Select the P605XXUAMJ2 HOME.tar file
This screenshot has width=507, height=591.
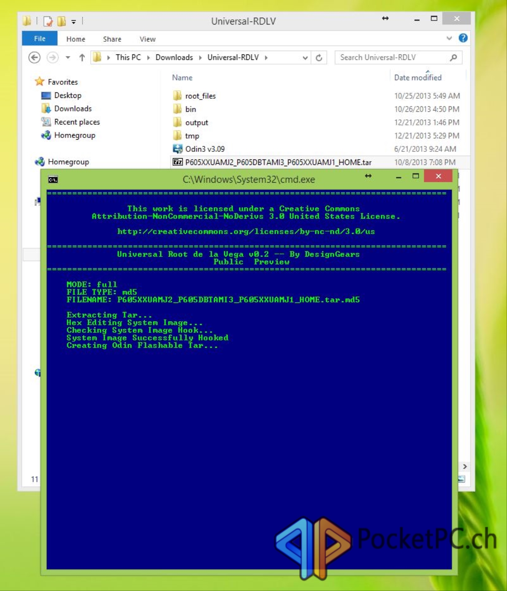[278, 162]
